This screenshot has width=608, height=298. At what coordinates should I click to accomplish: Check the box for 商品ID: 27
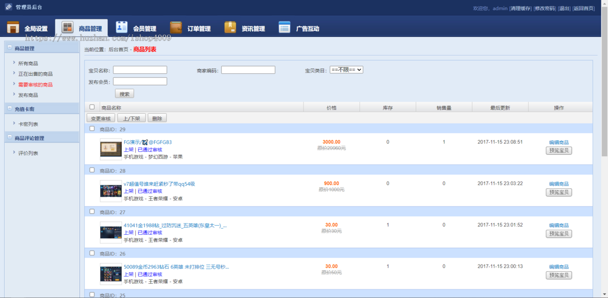coord(92,211)
